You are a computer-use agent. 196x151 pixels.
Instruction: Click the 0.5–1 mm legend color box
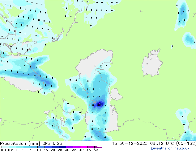(x=12, y=147)
